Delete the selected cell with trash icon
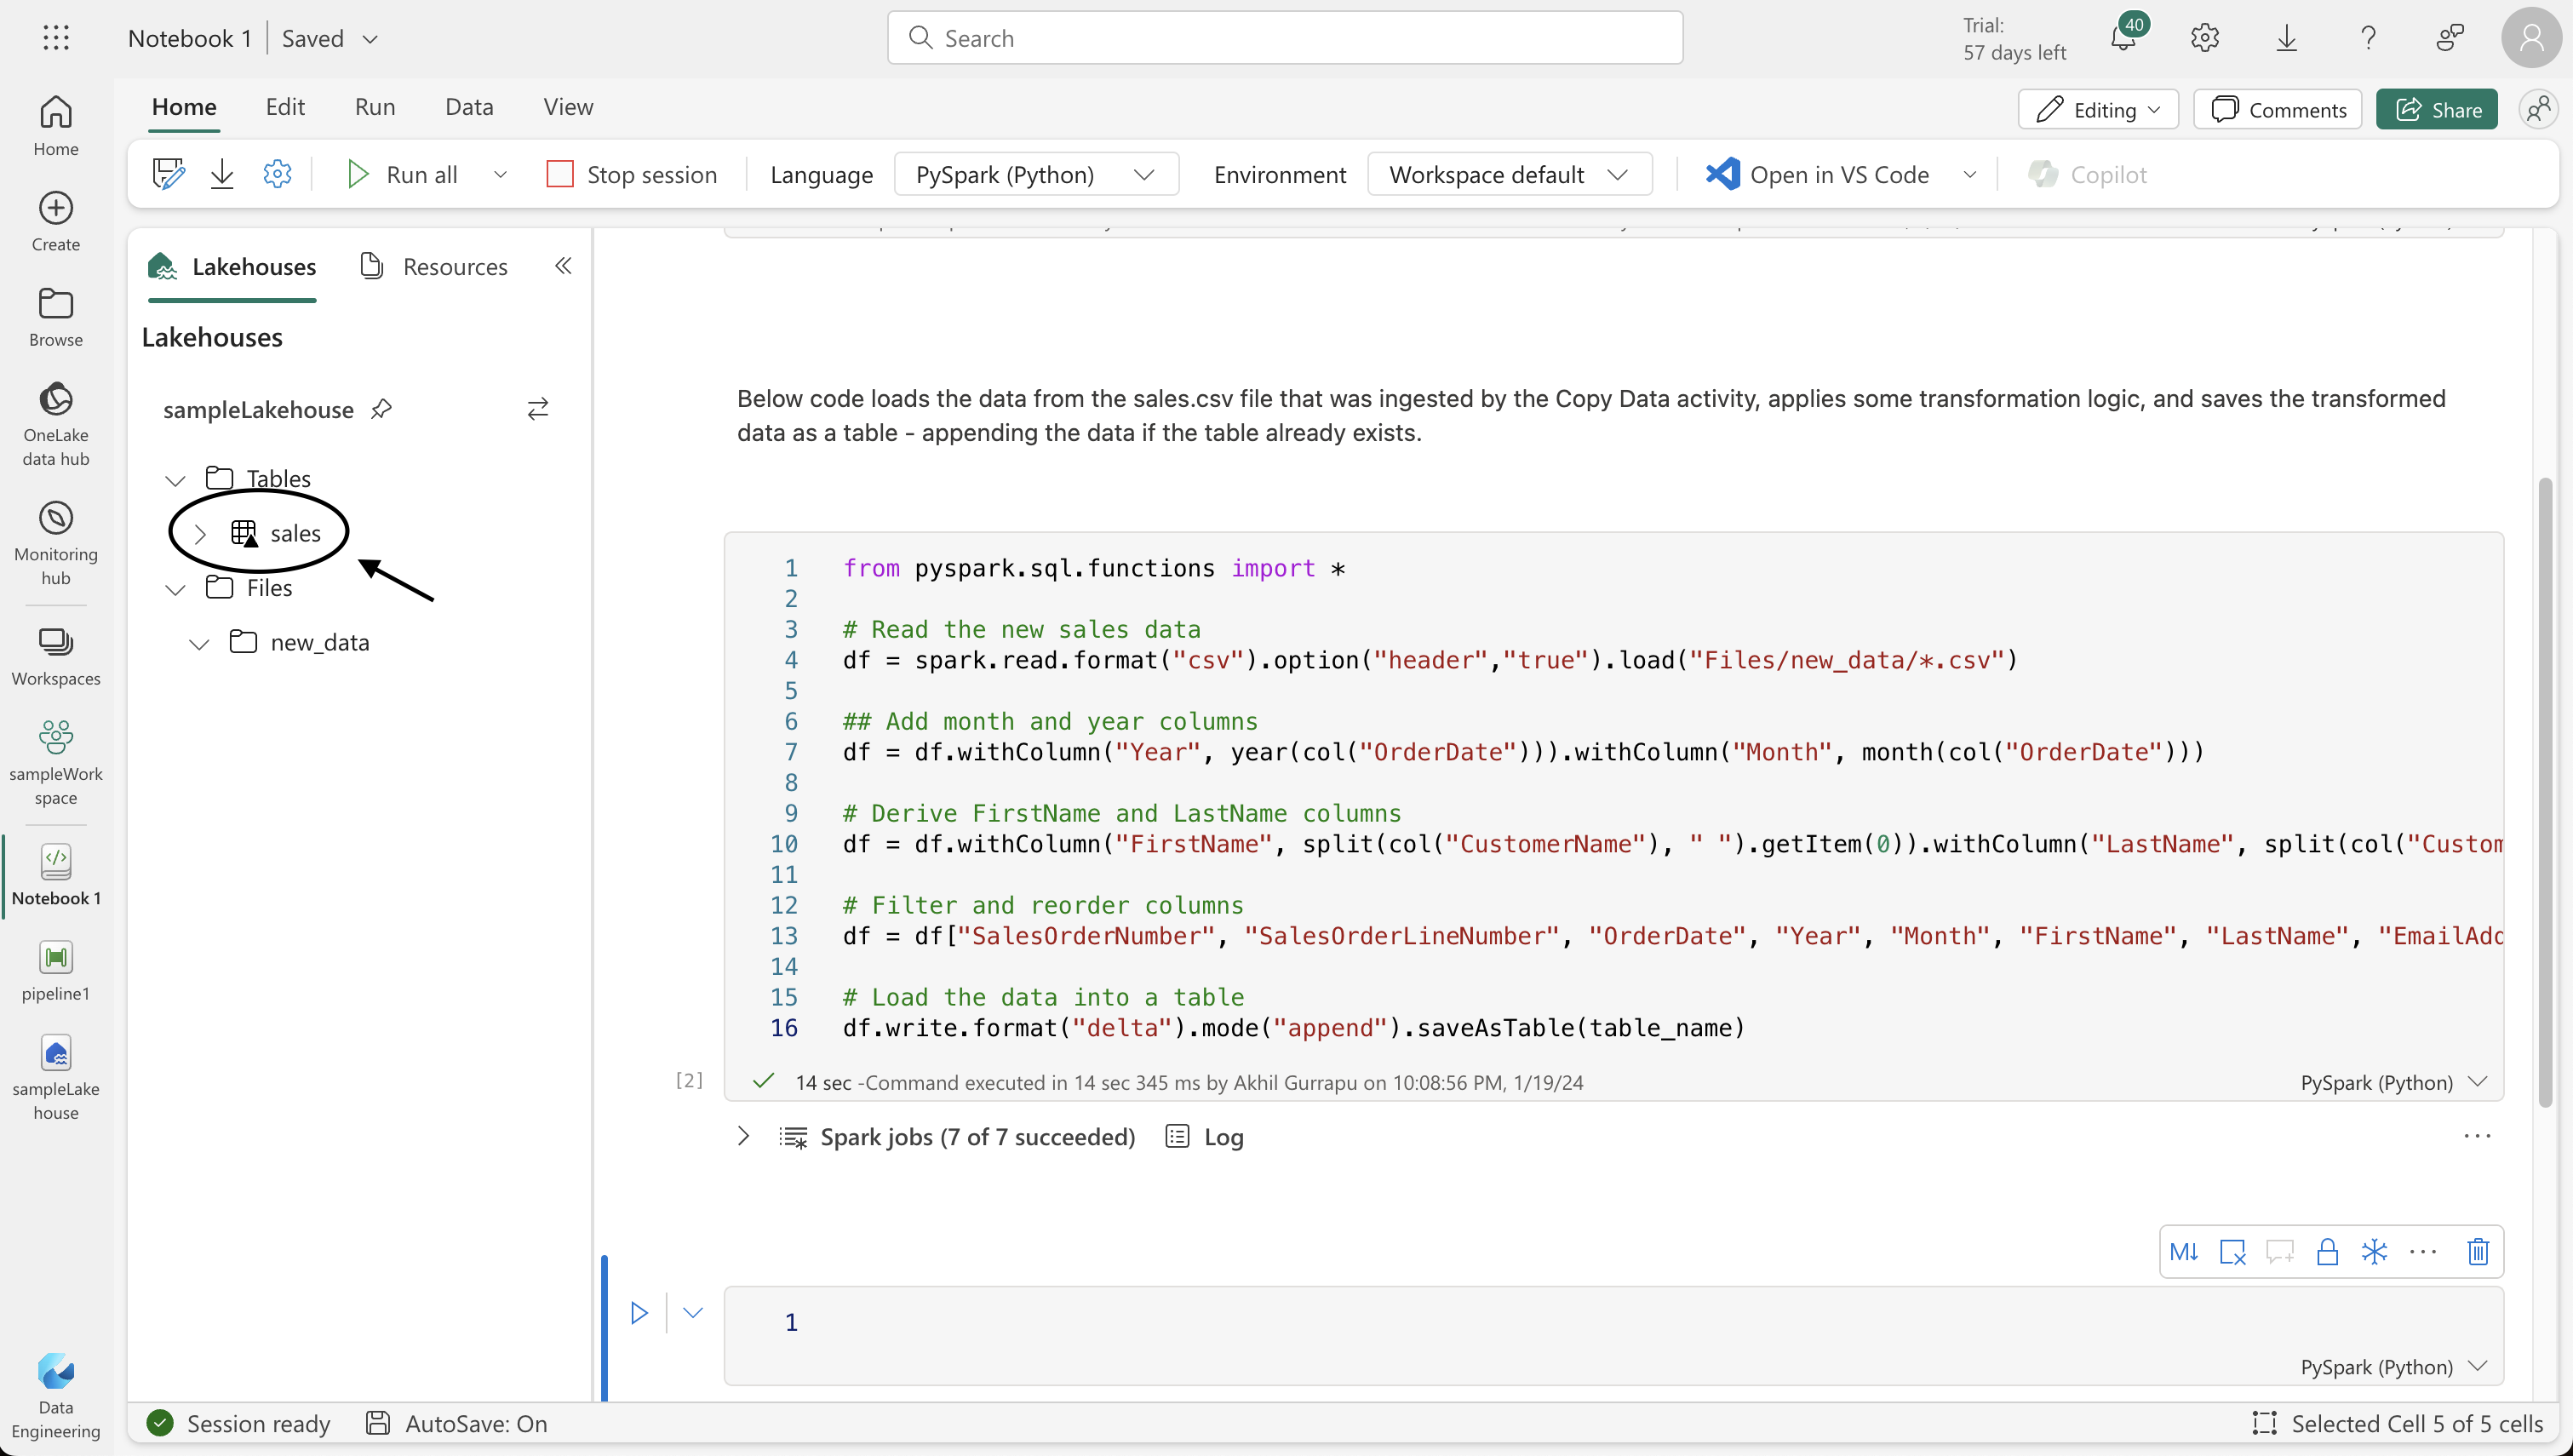Screen dimensions: 2573x1456 click(2477, 1251)
